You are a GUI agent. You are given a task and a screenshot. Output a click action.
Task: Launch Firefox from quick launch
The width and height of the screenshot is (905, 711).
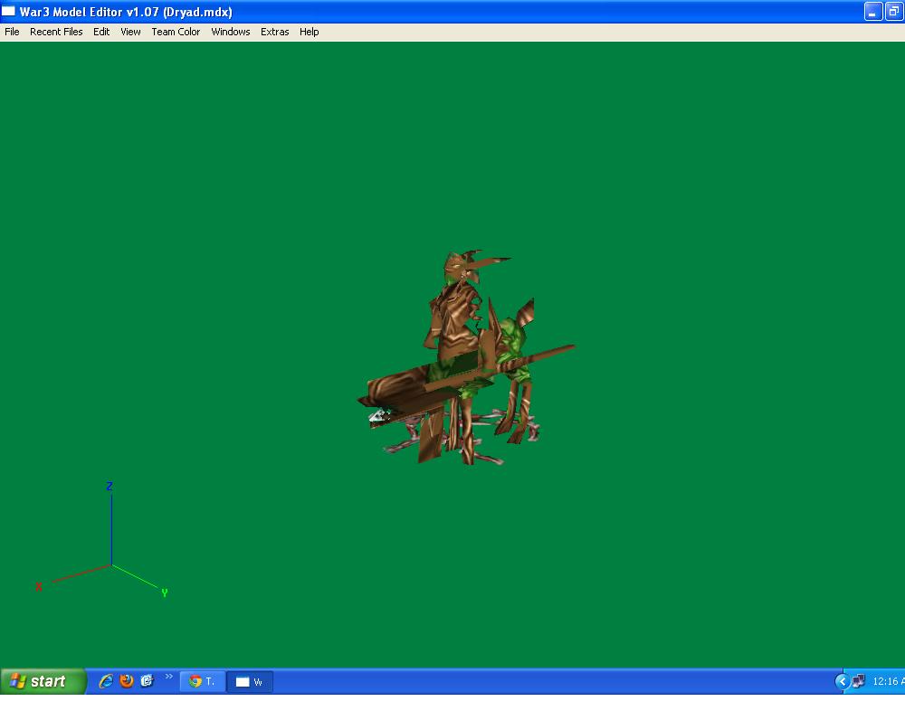[127, 681]
